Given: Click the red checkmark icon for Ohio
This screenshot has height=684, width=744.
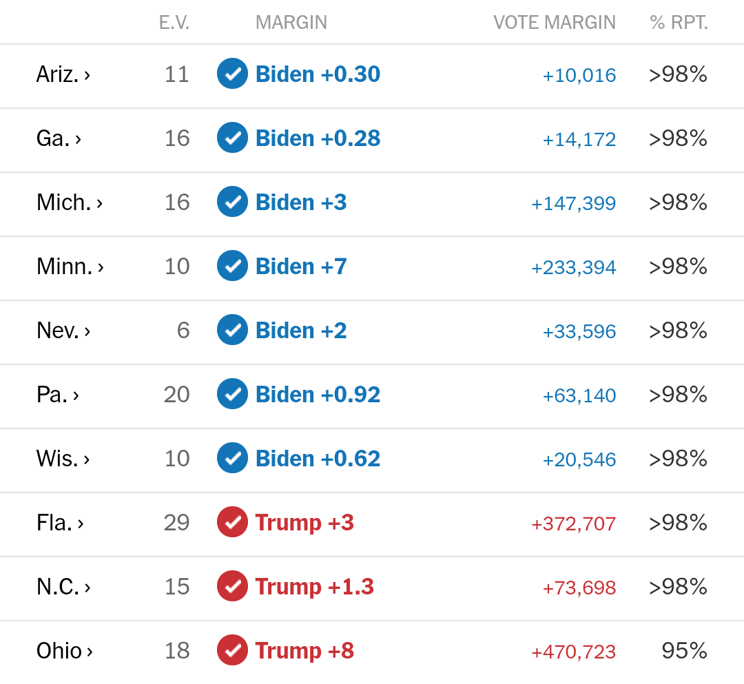Looking at the screenshot, I should 232,650.
